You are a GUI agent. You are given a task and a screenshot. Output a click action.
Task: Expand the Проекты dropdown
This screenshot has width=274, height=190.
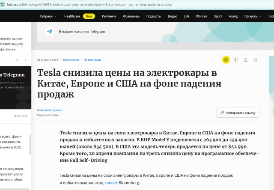(x=253, y=16)
